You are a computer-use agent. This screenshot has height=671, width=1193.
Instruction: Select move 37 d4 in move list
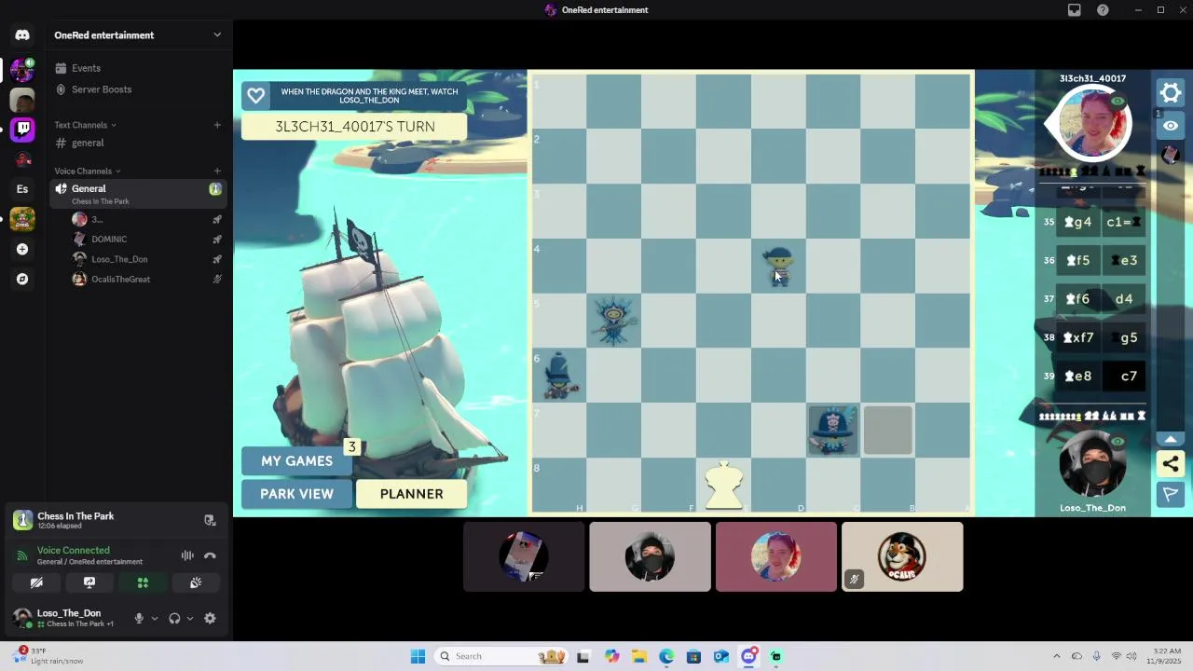[1125, 299]
